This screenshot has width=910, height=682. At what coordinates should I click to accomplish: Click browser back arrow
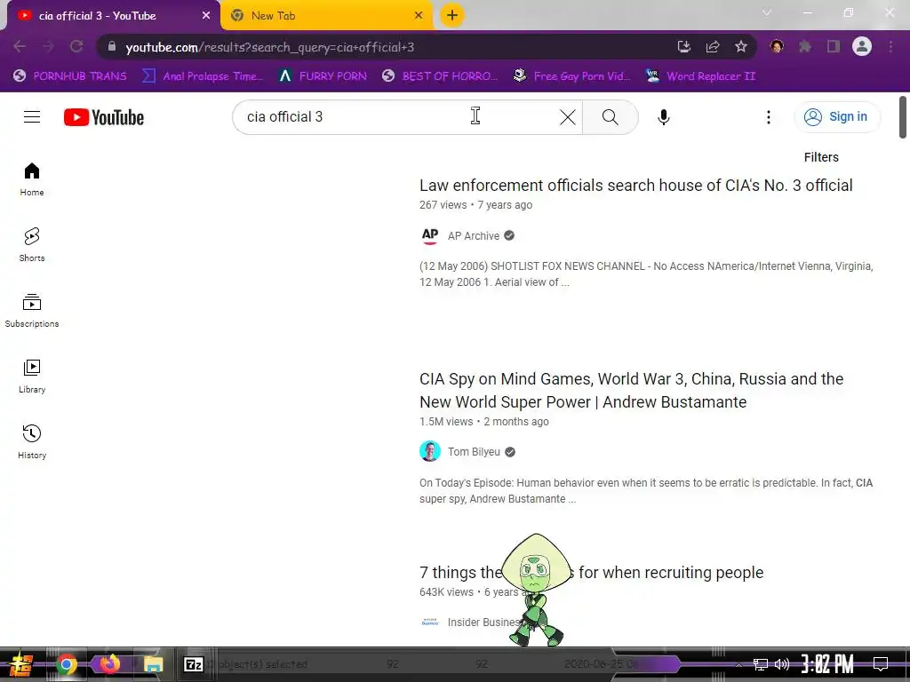point(20,46)
